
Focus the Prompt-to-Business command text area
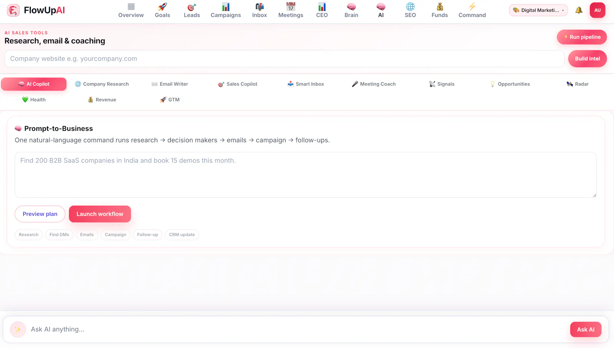pyautogui.click(x=305, y=175)
